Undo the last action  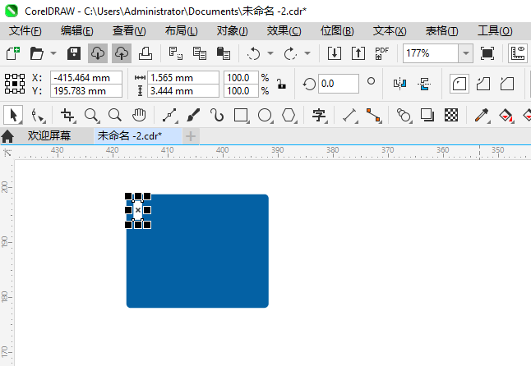254,53
